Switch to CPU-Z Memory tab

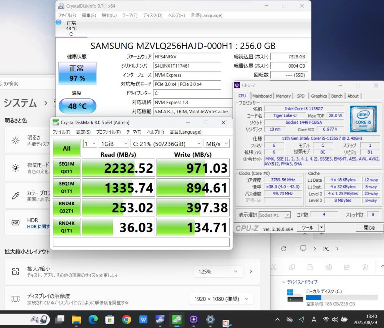[x=283, y=96]
